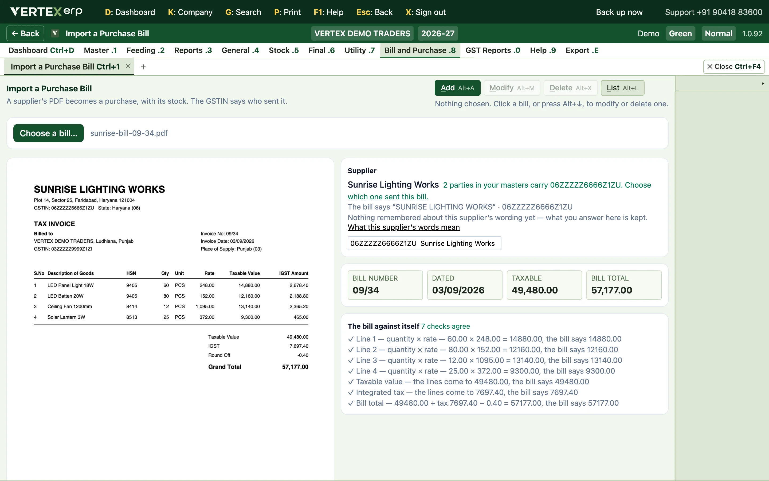Screen dimensions: 769x481
Task: Open the Reports .3 menu
Action: pos(193,50)
